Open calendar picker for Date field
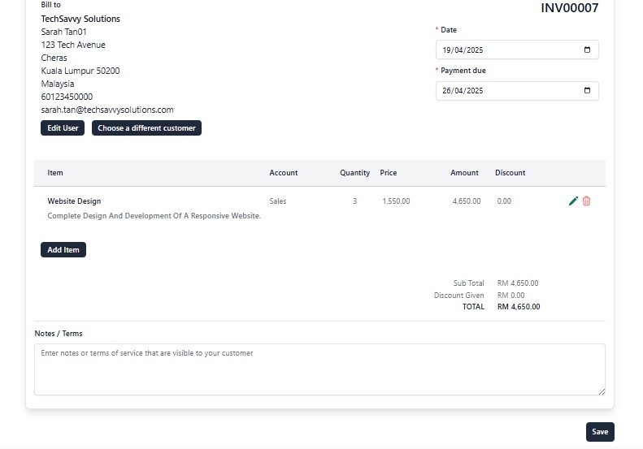Viewport: 643px width, 449px height. pos(587,50)
